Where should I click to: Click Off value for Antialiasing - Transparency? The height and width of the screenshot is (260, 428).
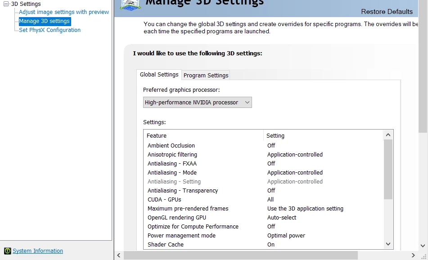[x=271, y=190]
